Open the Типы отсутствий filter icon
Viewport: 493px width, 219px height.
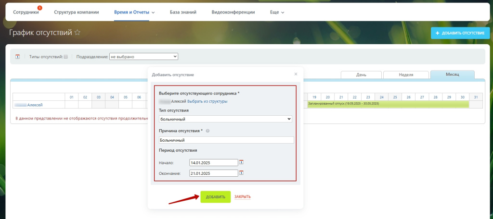pos(66,57)
